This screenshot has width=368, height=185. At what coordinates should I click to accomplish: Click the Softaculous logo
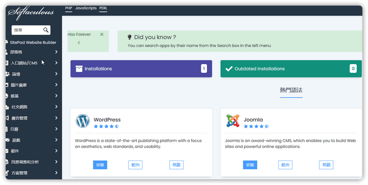[x=31, y=13]
